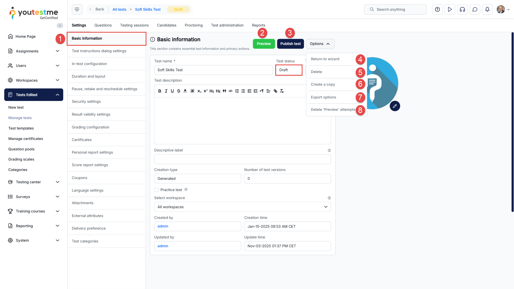Click the headset support icon
The image size is (514, 289).
[x=462, y=9]
